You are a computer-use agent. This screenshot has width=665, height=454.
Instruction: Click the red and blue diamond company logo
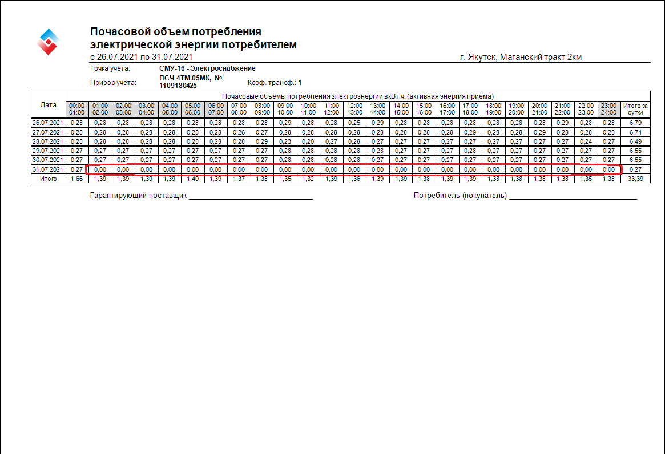(48, 42)
